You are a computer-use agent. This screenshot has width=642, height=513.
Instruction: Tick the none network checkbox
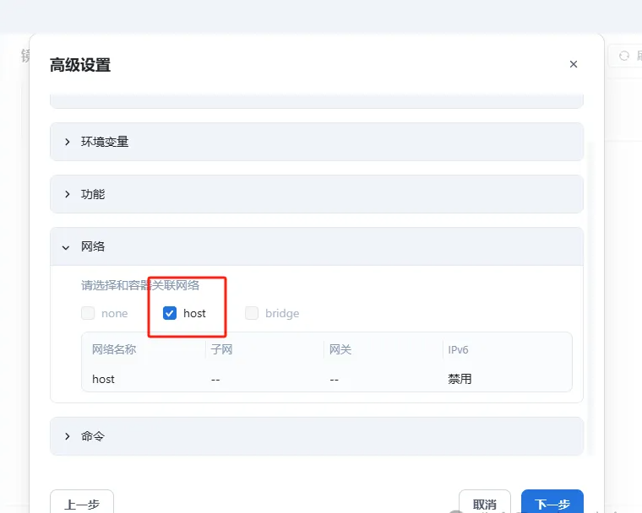tap(88, 313)
